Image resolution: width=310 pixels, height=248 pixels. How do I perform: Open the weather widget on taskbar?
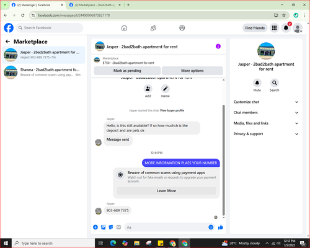coord(241,243)
